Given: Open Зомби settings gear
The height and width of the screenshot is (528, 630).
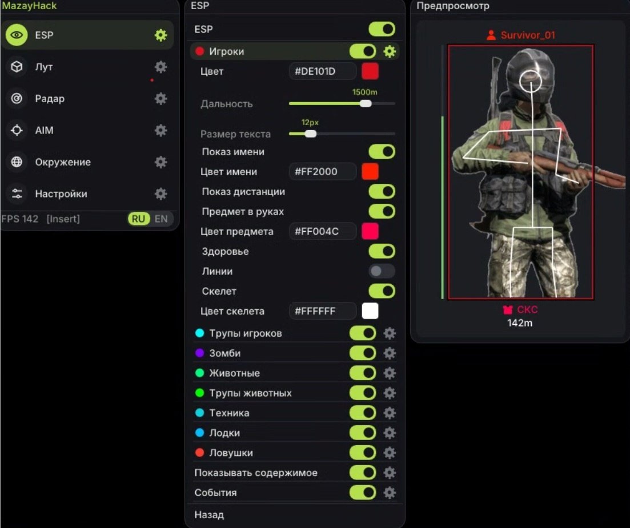Looking at the screenshot, I should pyautogui.click(x=390, y=353).
